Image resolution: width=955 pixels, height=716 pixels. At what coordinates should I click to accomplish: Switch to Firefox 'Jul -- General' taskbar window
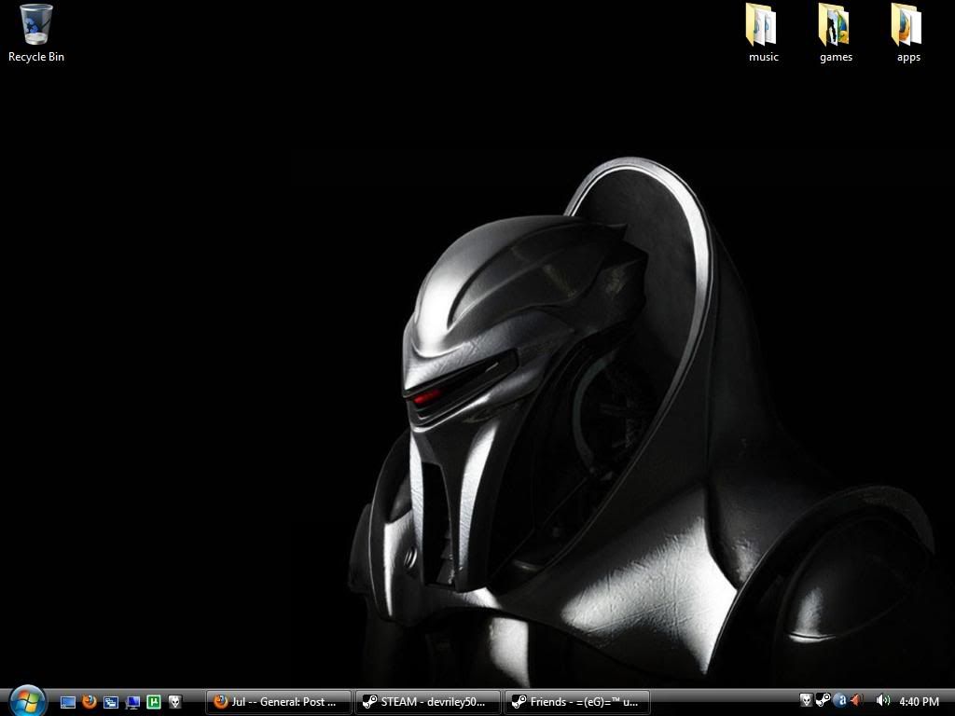click(278, 702)
